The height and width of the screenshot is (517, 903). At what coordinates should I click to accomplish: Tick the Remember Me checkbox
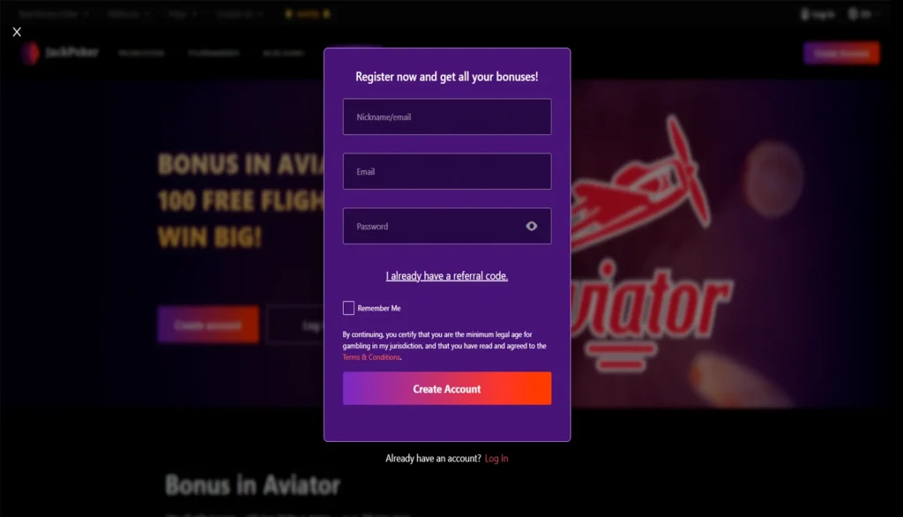click(x=348, y=308)
